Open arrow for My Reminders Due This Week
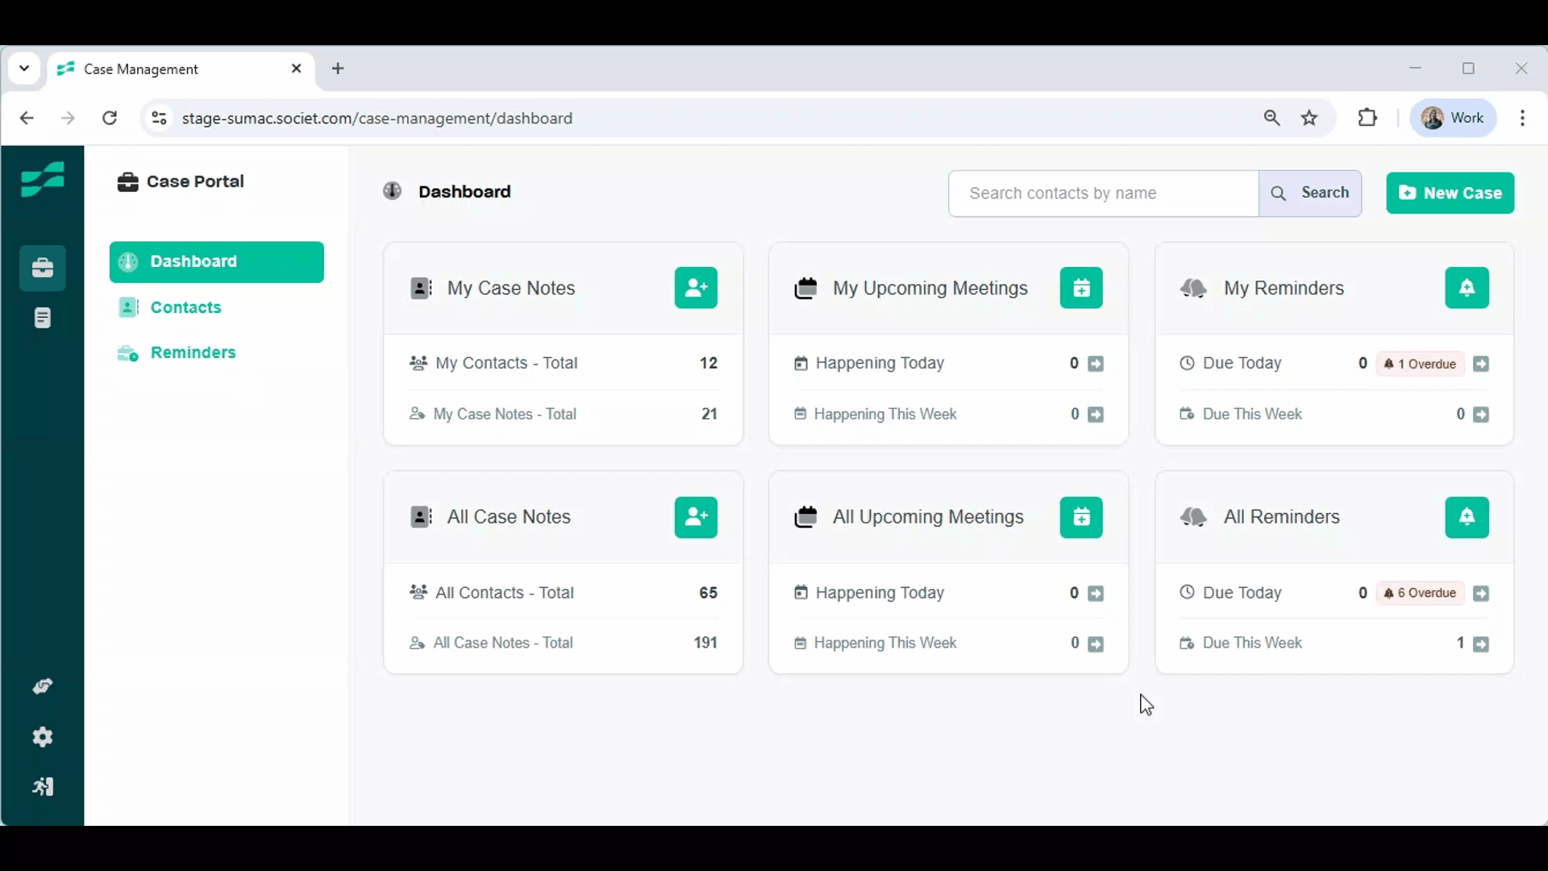 (1480, 415)
